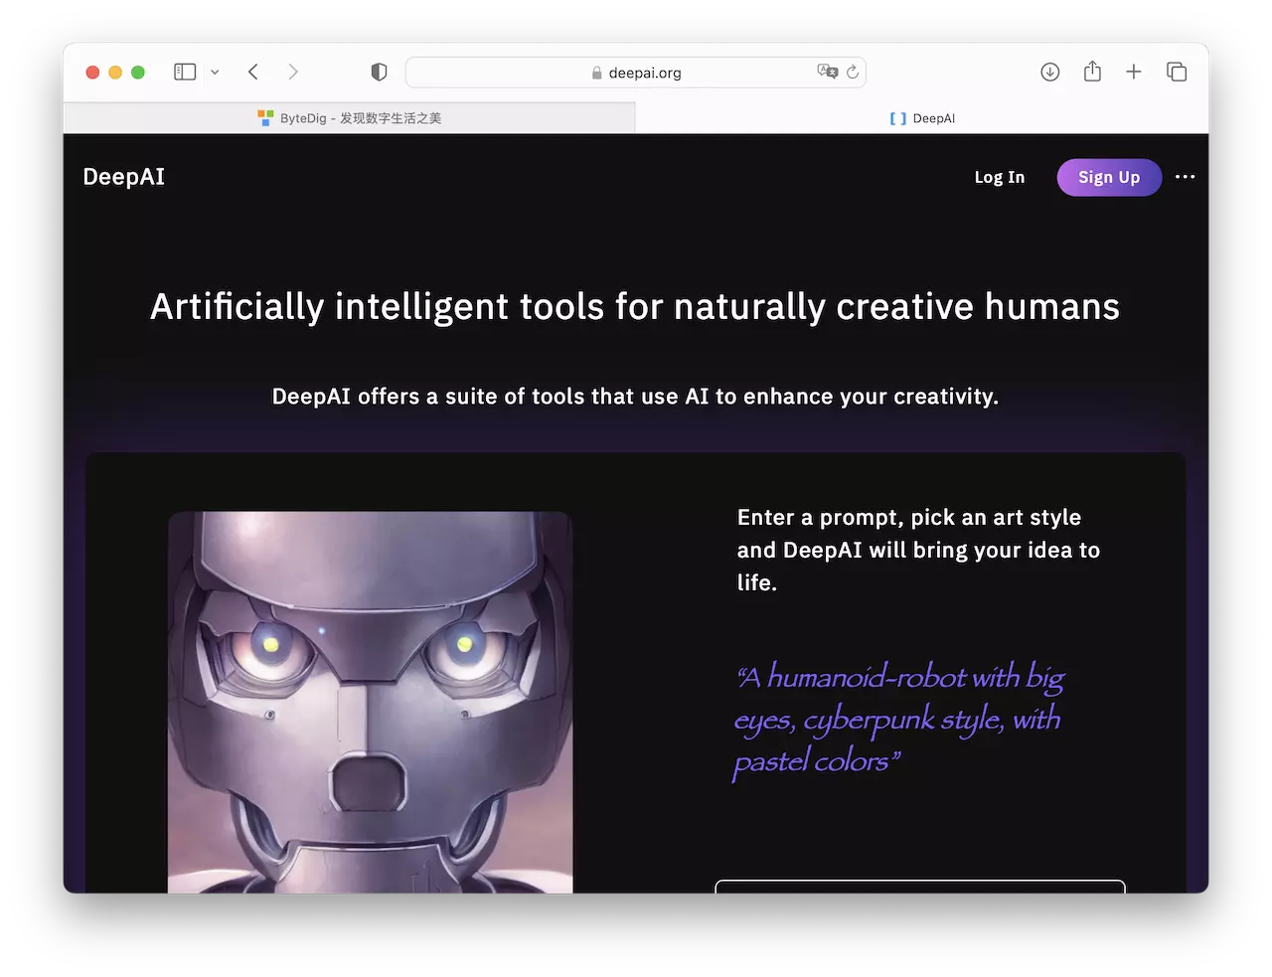Minimize the Safari window
Screen dimensions: 1272x977
pos(115,72)
